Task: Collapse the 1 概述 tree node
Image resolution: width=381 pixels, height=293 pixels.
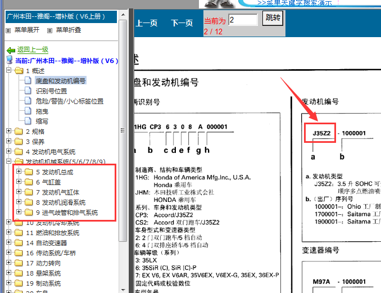Action: 9,70
